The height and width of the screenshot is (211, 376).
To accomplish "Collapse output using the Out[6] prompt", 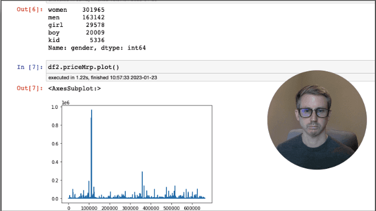I will click(x=30, y=10).
